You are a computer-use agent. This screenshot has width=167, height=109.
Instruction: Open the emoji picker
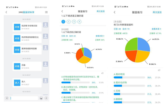click(x=41, y=98)
